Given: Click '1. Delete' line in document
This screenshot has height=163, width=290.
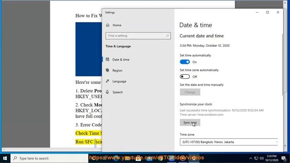Looking at the screenshot, I should (x=89, y=91).
